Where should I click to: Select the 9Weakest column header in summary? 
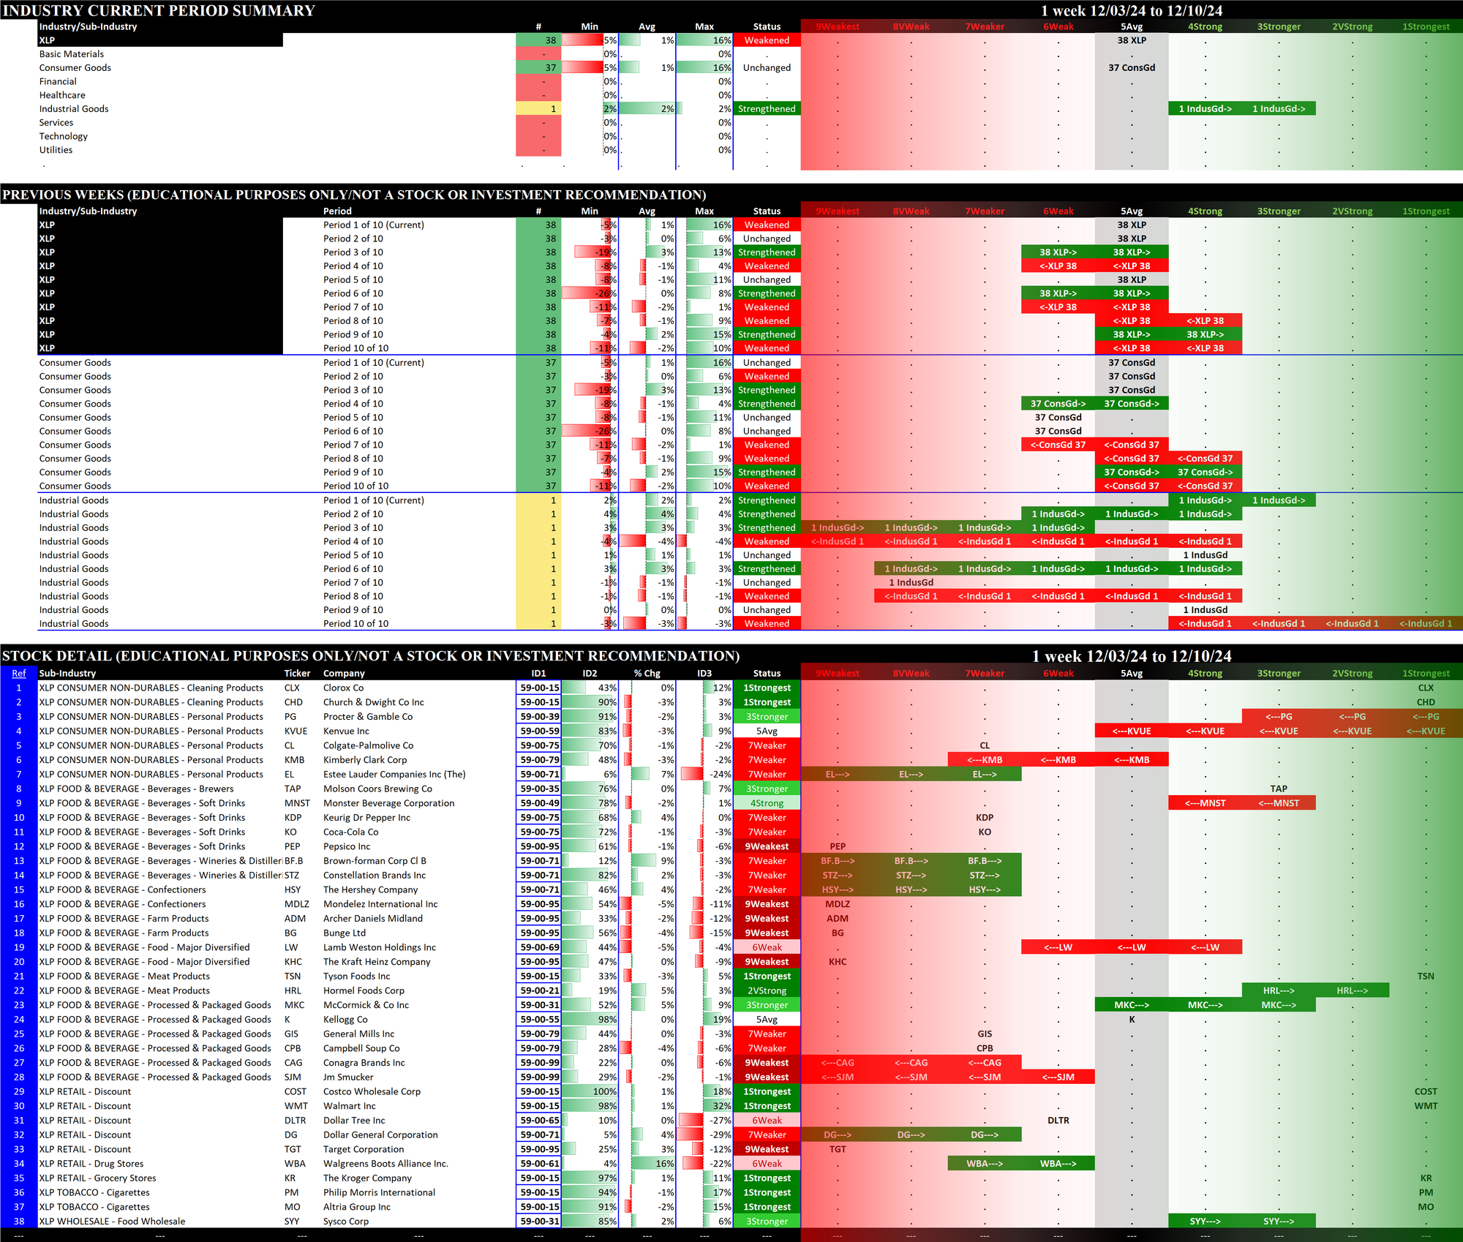838,26
